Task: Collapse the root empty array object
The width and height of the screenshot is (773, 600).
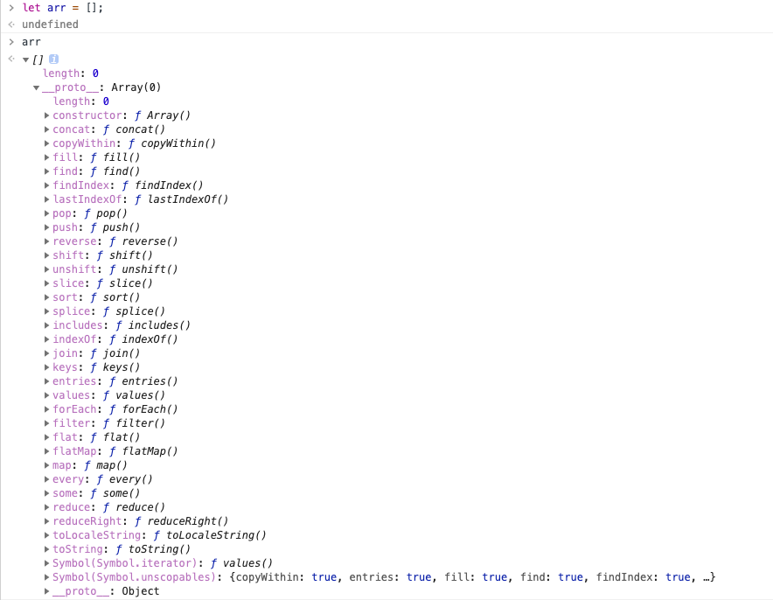Action: [26, 59]
